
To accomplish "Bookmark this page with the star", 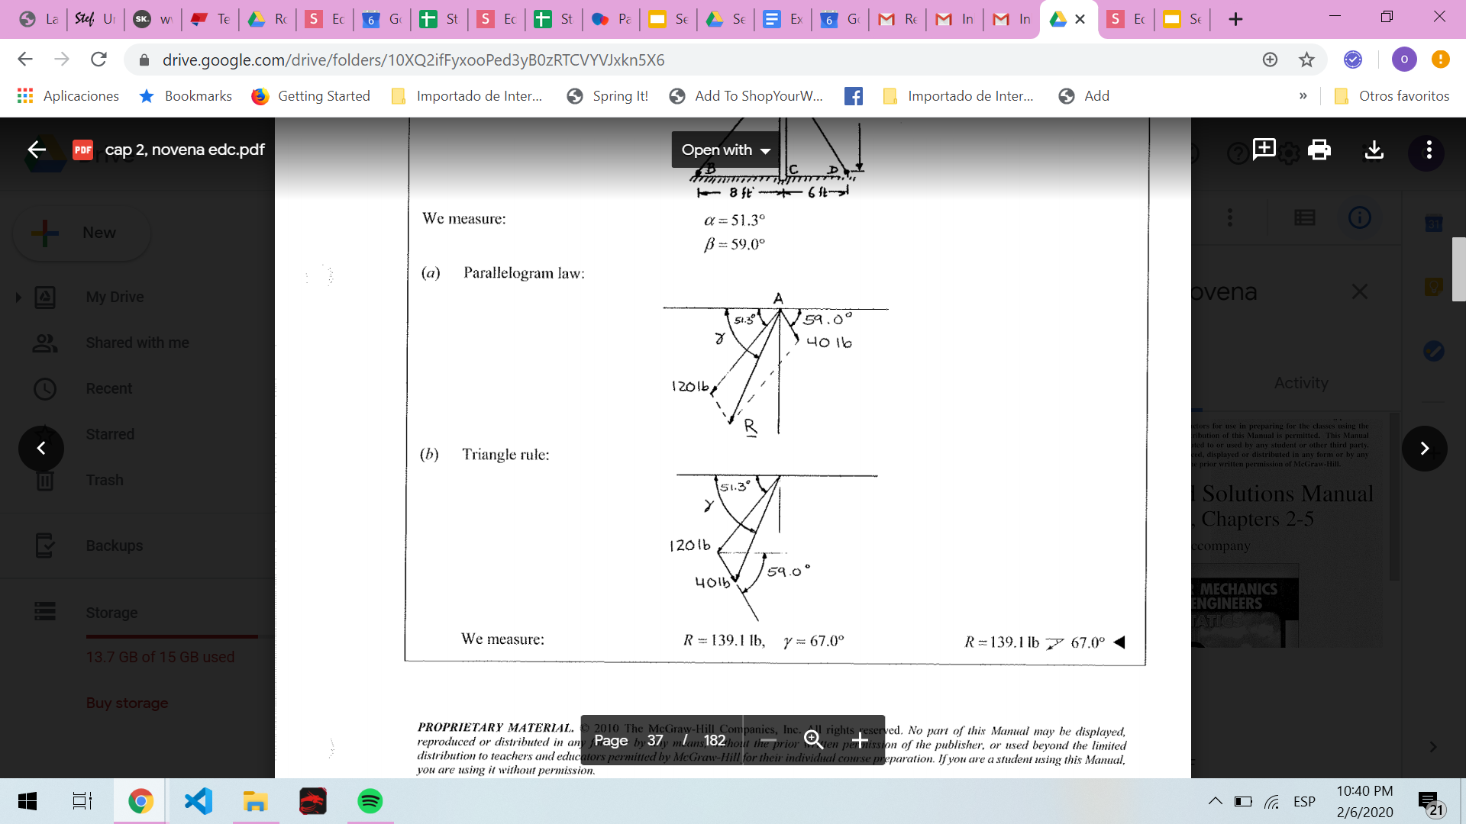I will (1306, 60).
